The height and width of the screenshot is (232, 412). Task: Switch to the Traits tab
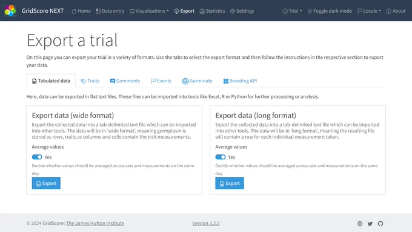[x=90, y=81]
